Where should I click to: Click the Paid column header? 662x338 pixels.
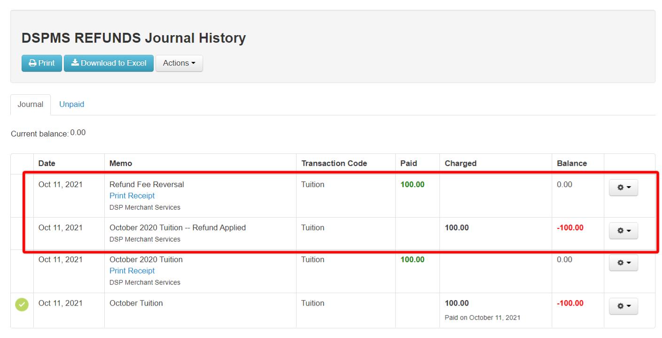(x=408, y=163)
